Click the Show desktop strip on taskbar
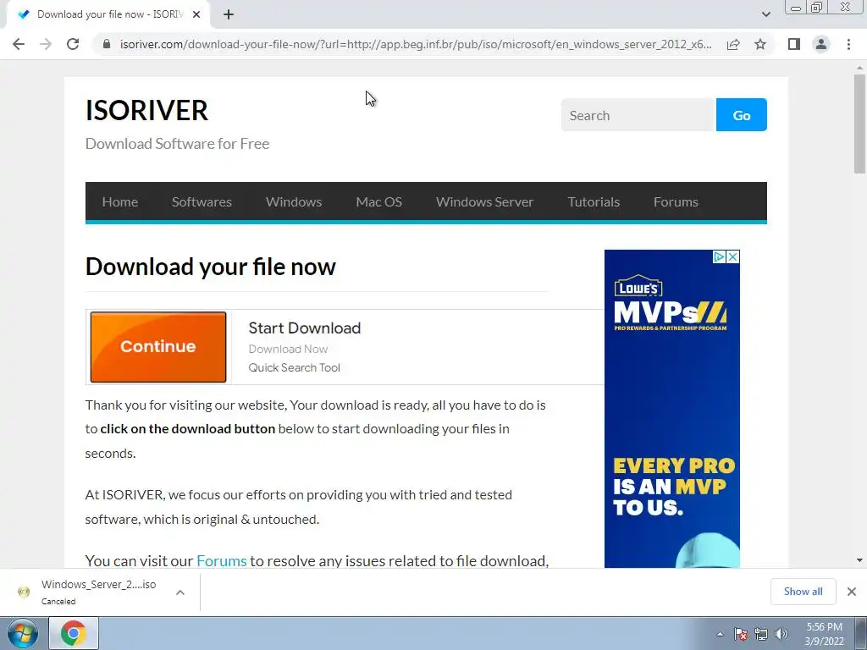Screen dimensions: 867x650 pos(861,633)
